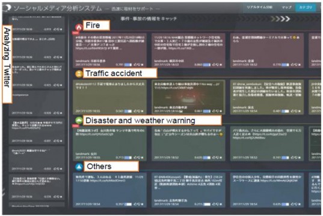Click the score bar on fire card 0.860
Image resolution: width=323 pixels, height=216 pixels.
tap(207, 65)
